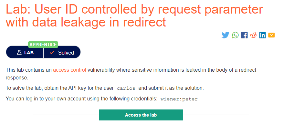Share the lab on Twitter
283x124 pixels.
[225, 35]
